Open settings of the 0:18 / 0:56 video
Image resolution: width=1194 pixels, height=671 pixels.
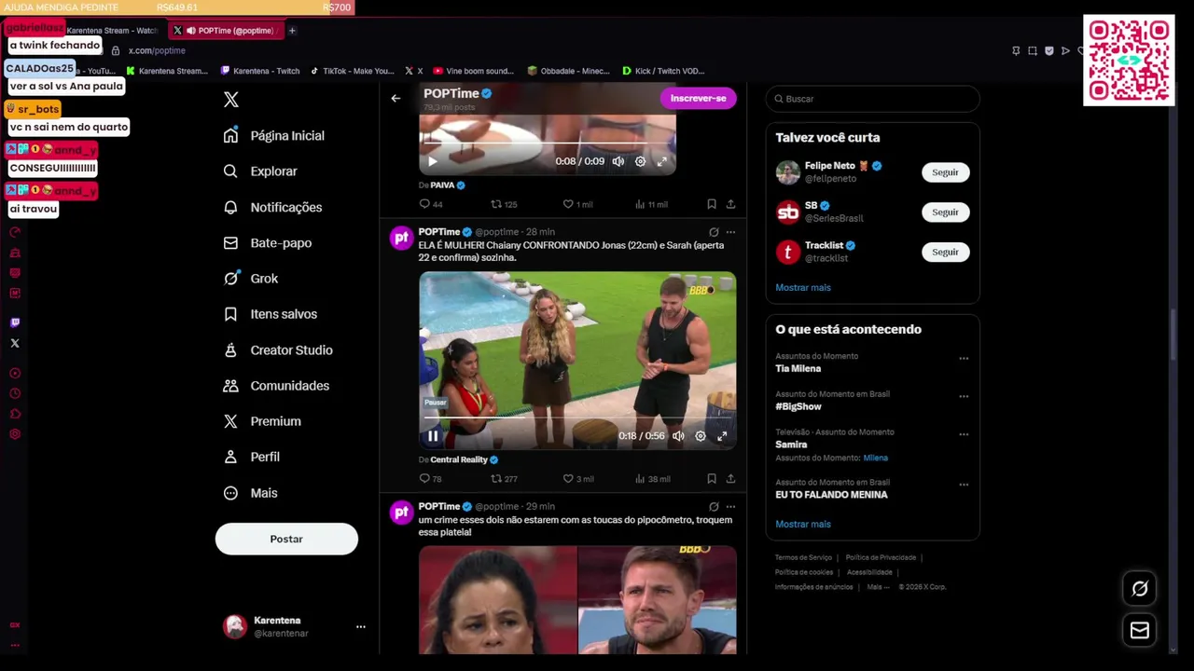(x=701, y=436)
